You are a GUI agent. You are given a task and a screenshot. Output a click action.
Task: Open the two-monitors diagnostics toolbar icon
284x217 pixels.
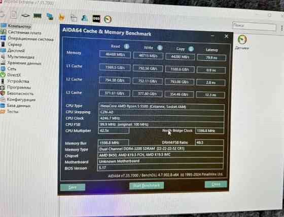(50, 16)
